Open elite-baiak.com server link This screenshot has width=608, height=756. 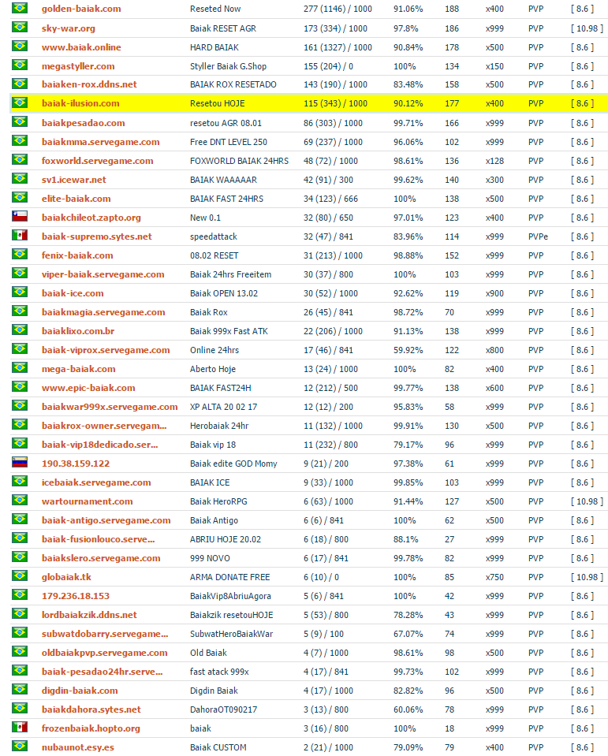(x=76, y=199)
